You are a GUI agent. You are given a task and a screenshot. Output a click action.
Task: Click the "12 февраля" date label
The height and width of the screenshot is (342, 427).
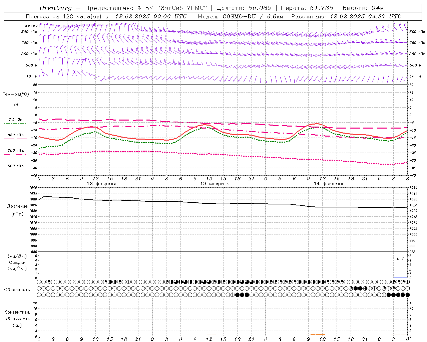101,184
